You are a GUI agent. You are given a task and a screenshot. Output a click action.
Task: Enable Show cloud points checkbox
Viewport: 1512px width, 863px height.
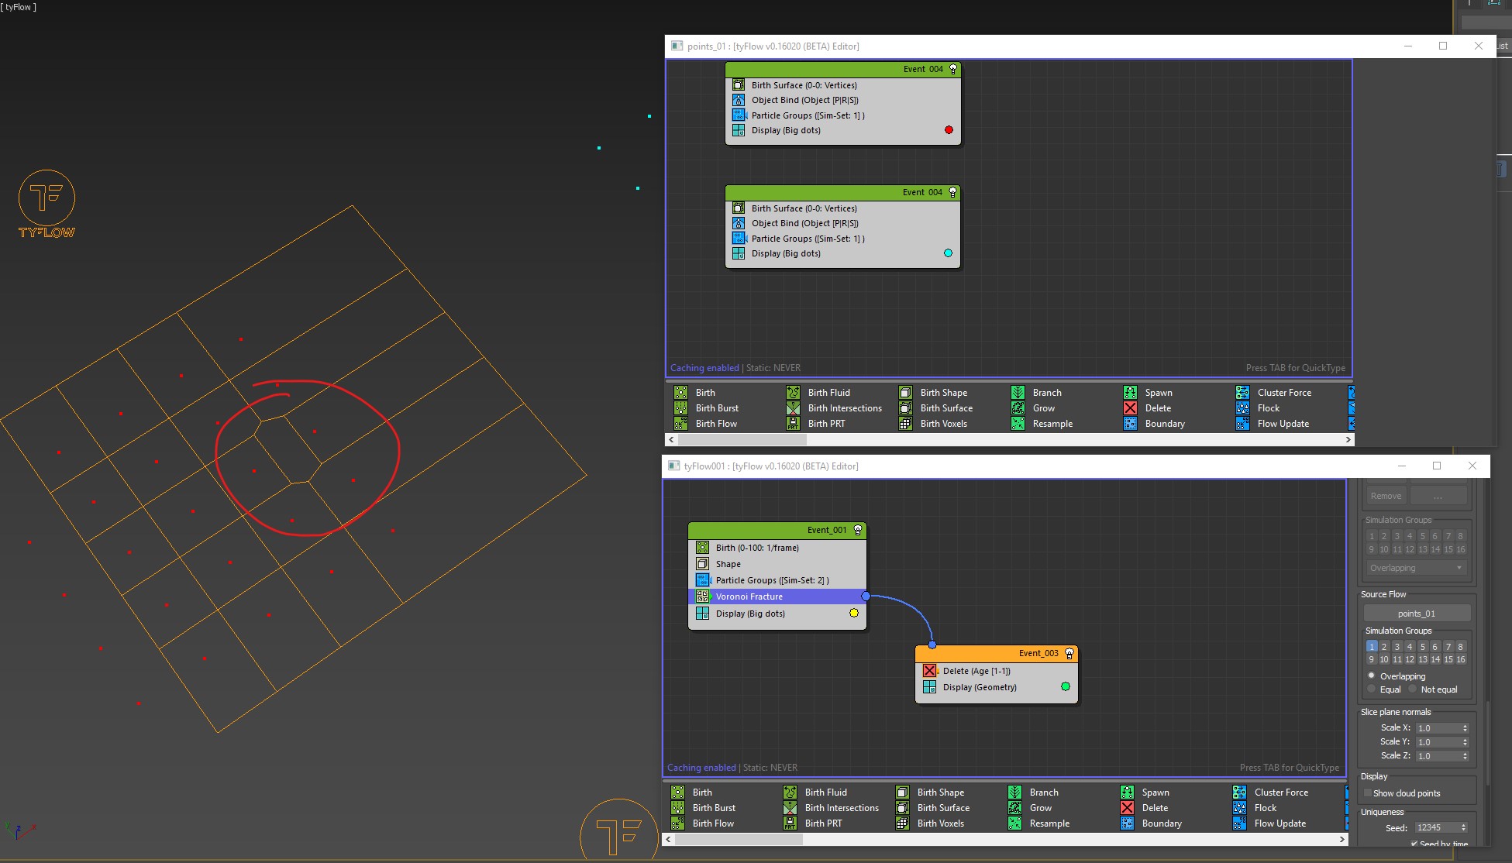point(1368,793)
